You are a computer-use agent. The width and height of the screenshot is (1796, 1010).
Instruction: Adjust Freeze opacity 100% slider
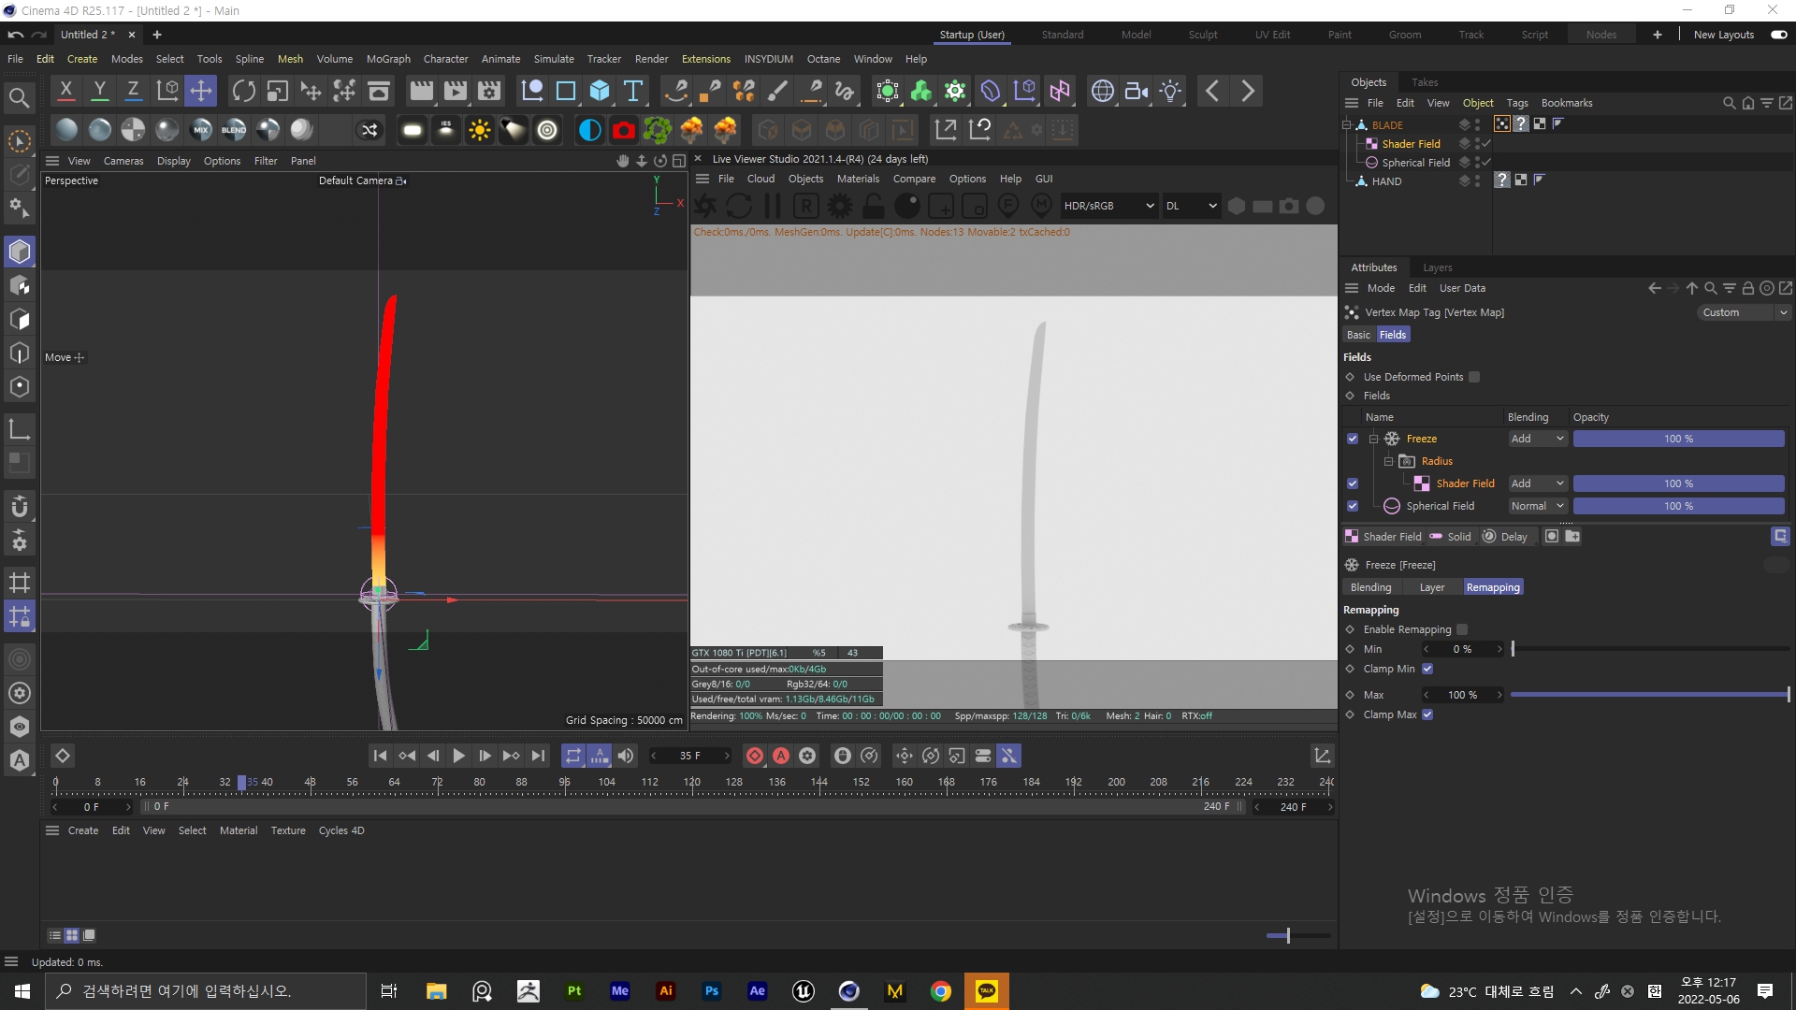point(1678,439)
